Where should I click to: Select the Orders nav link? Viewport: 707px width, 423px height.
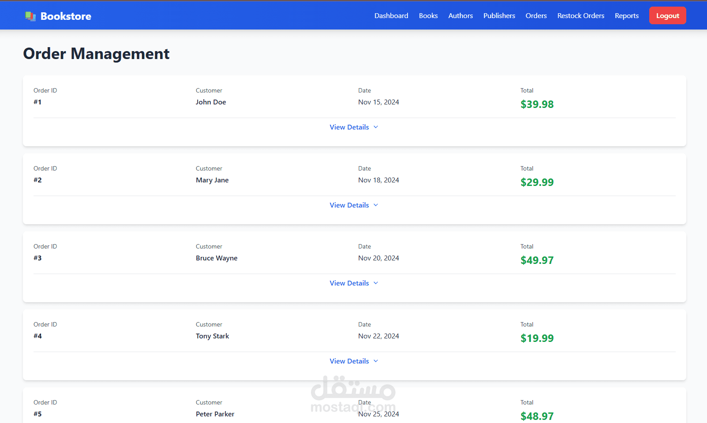[536, 16]
